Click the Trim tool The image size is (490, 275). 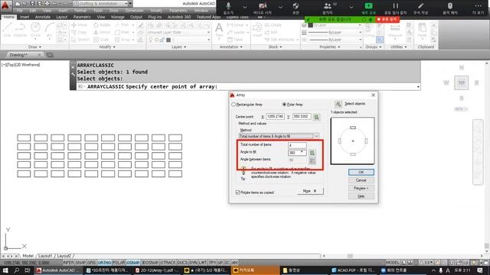click(x=122, y=25)
